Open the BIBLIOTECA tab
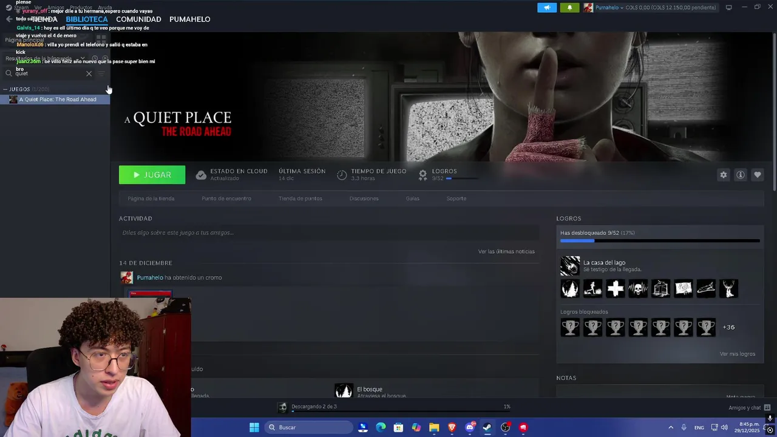 coord(87,19)
